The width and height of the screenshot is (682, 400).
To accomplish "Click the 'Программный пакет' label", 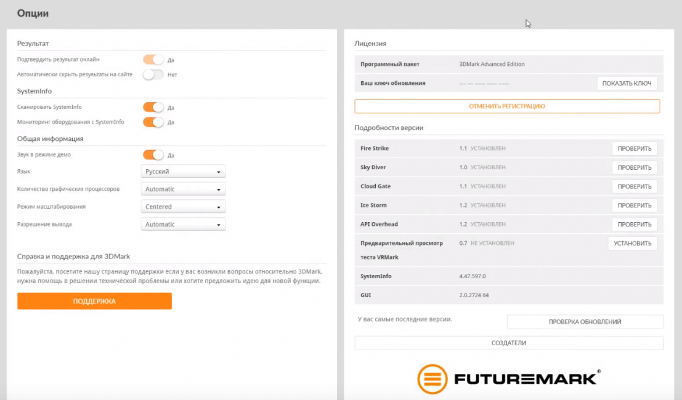I will [x=390, y=64].
